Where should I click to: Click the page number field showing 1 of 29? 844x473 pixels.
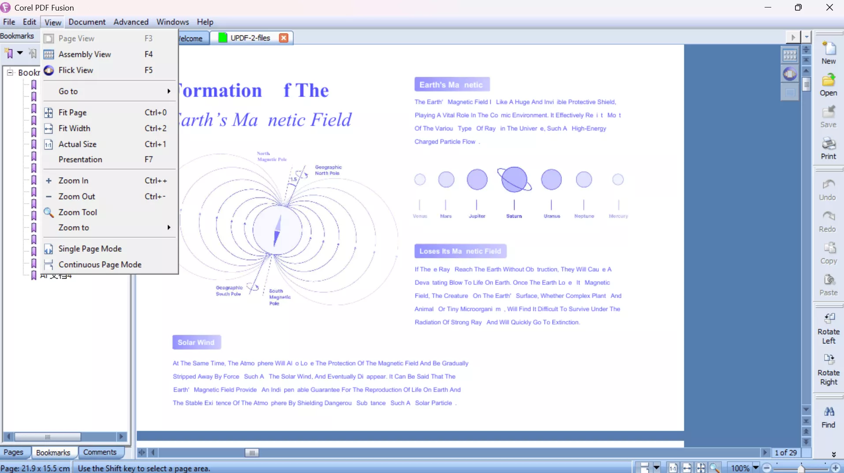click(x=785, y=452)
